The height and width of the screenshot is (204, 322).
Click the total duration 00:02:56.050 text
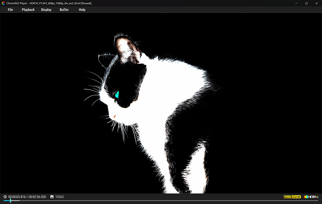[37, 197]
